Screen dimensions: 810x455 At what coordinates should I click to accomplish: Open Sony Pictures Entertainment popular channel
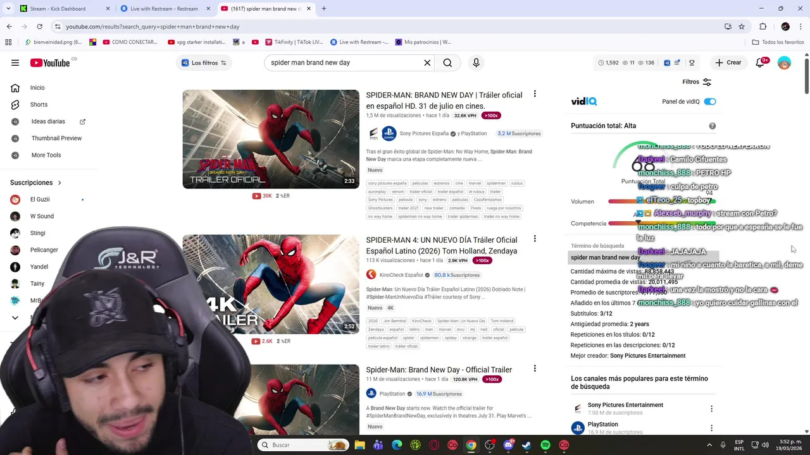point(625,405)
